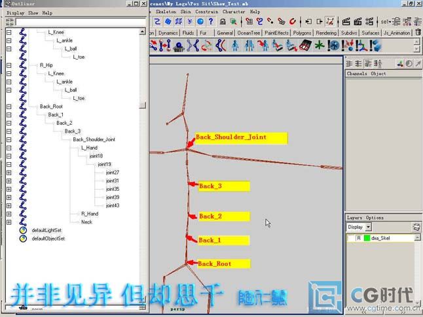Viewport: 423px width, 317px height.
Task: Click the blue question mark icon
Action: tap(211, 22)
